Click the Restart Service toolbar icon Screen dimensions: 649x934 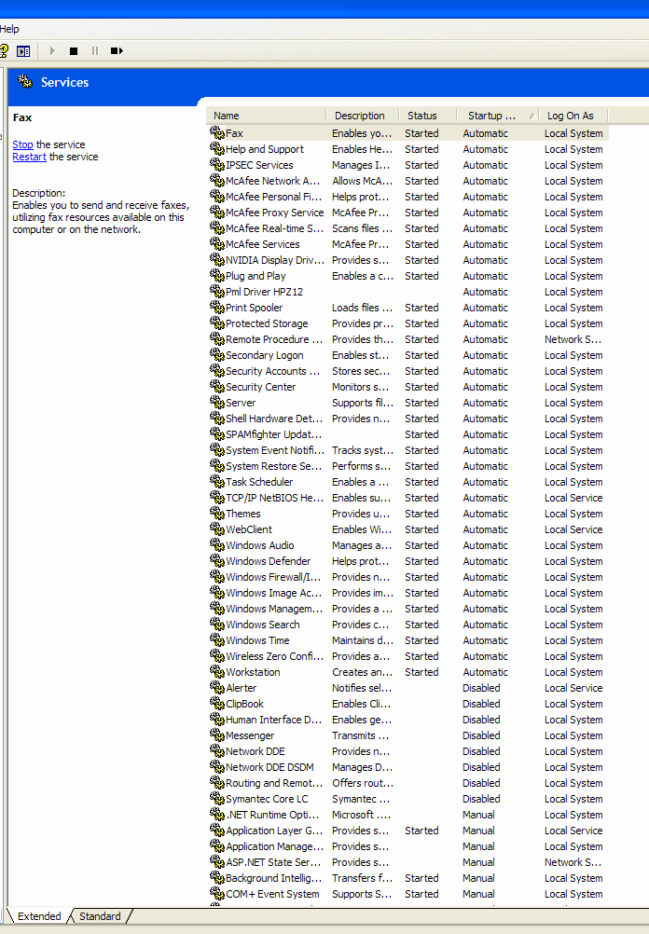coord(117,51)
